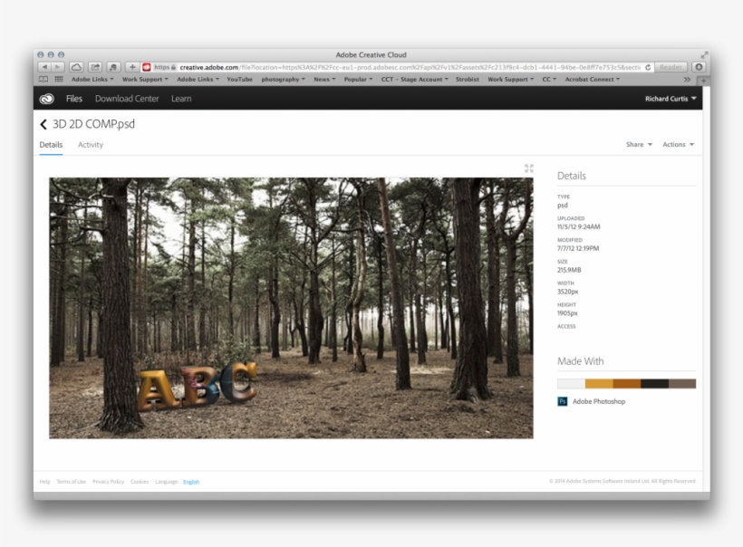
Task: Open the bookmarks book icon
Action: click(43, 80)
